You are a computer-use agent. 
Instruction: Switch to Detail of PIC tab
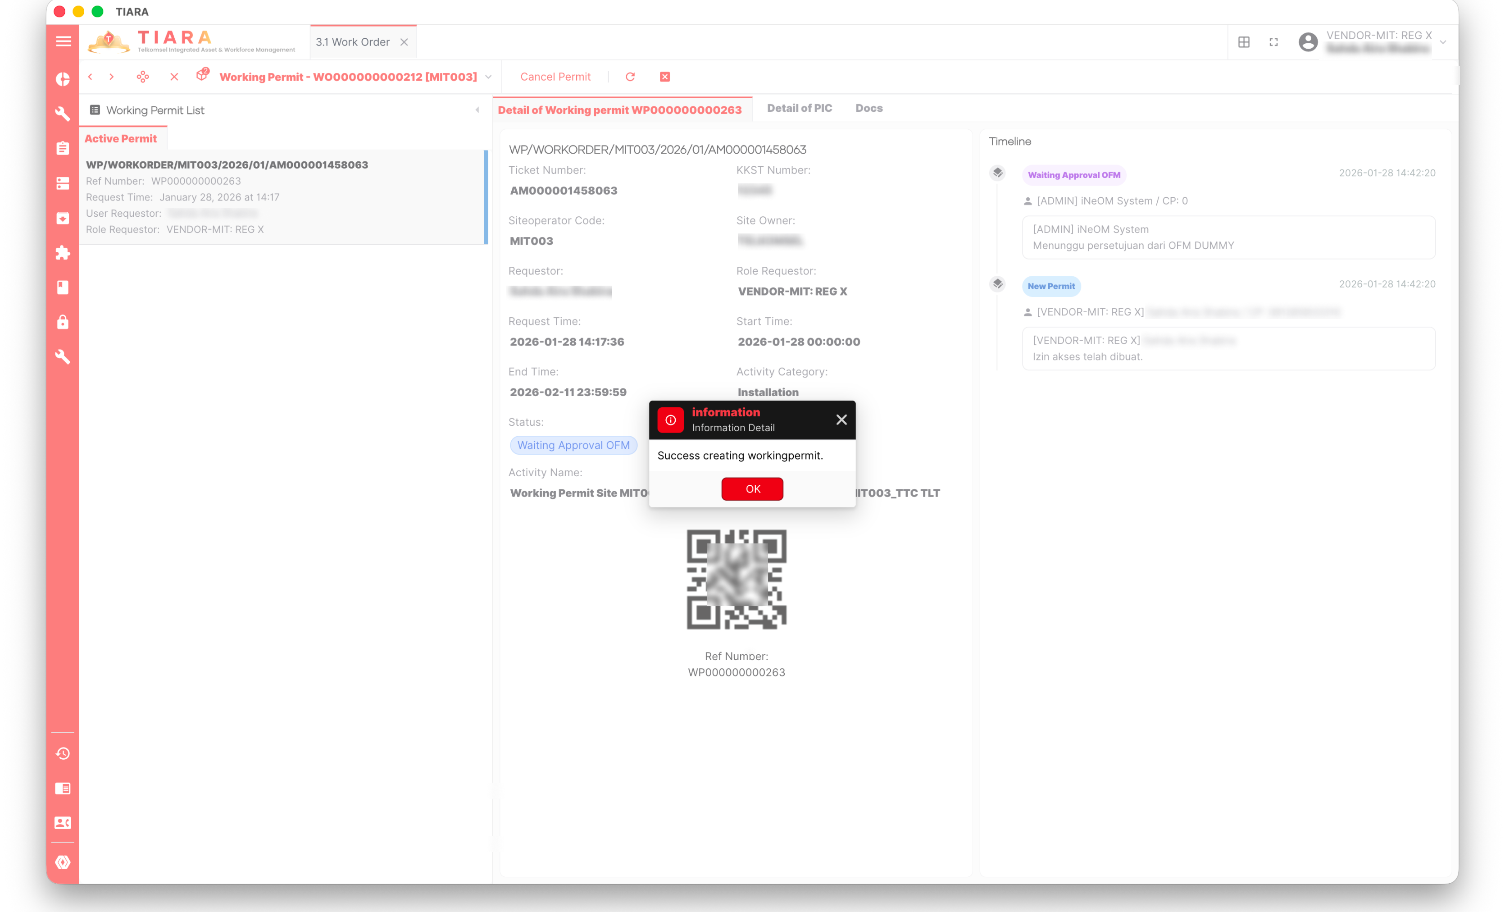[799, 108]
